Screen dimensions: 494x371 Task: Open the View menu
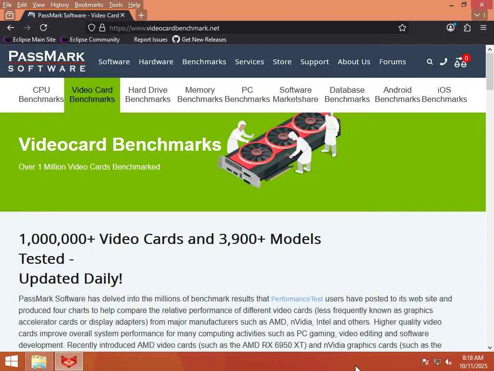pyautogui.click(x=39, y=5)
